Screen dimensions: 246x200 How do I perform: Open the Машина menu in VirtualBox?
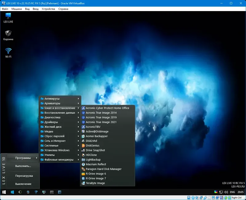coord(17,9)
